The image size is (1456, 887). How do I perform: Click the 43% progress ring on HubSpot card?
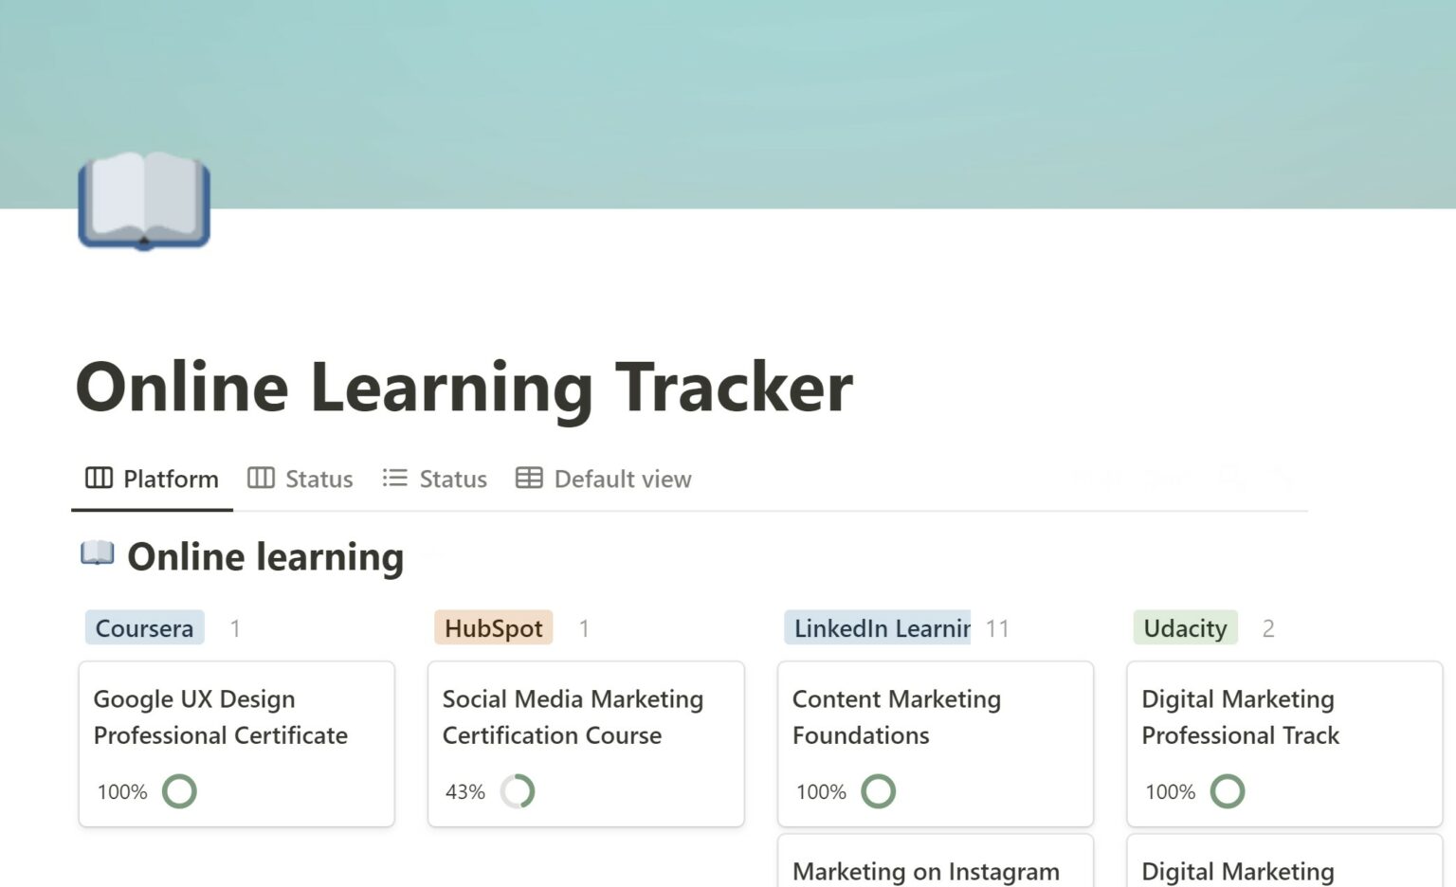coord(518,791)
